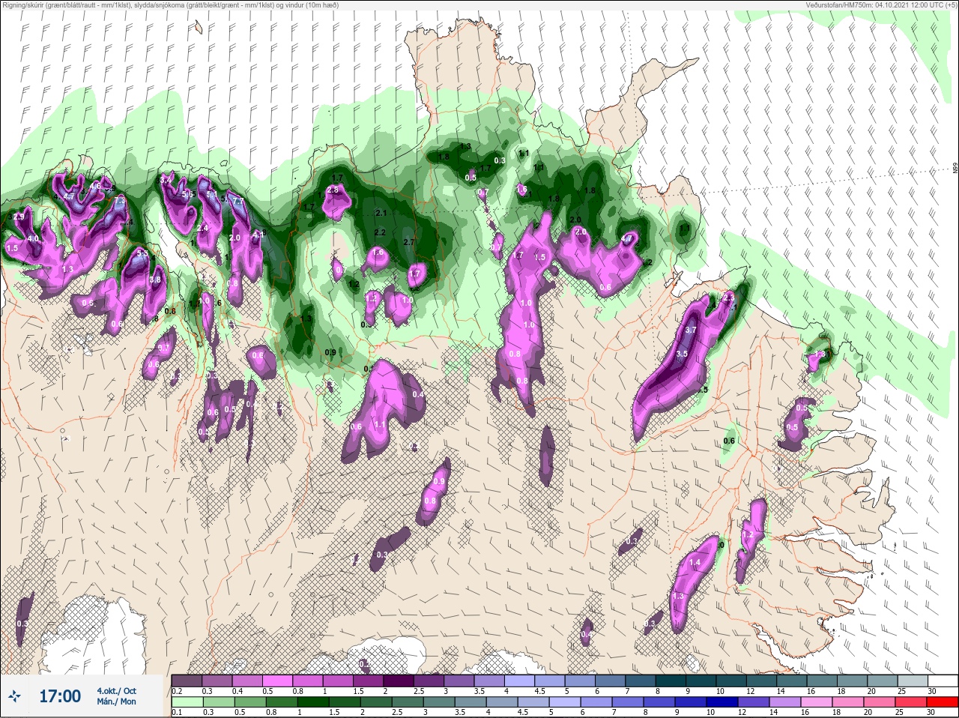Pick the dark purple 0.2 snow swatch
The height and width of the screenshot is (718, 959).
[x=187, y=681]
